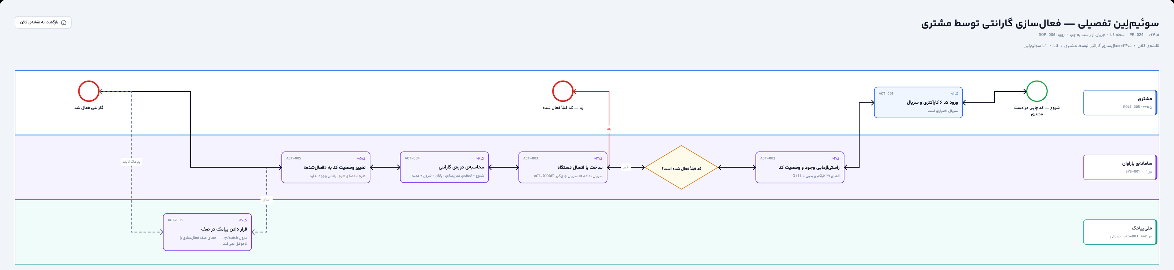Click the 'بله' edge label

point(609,129)
